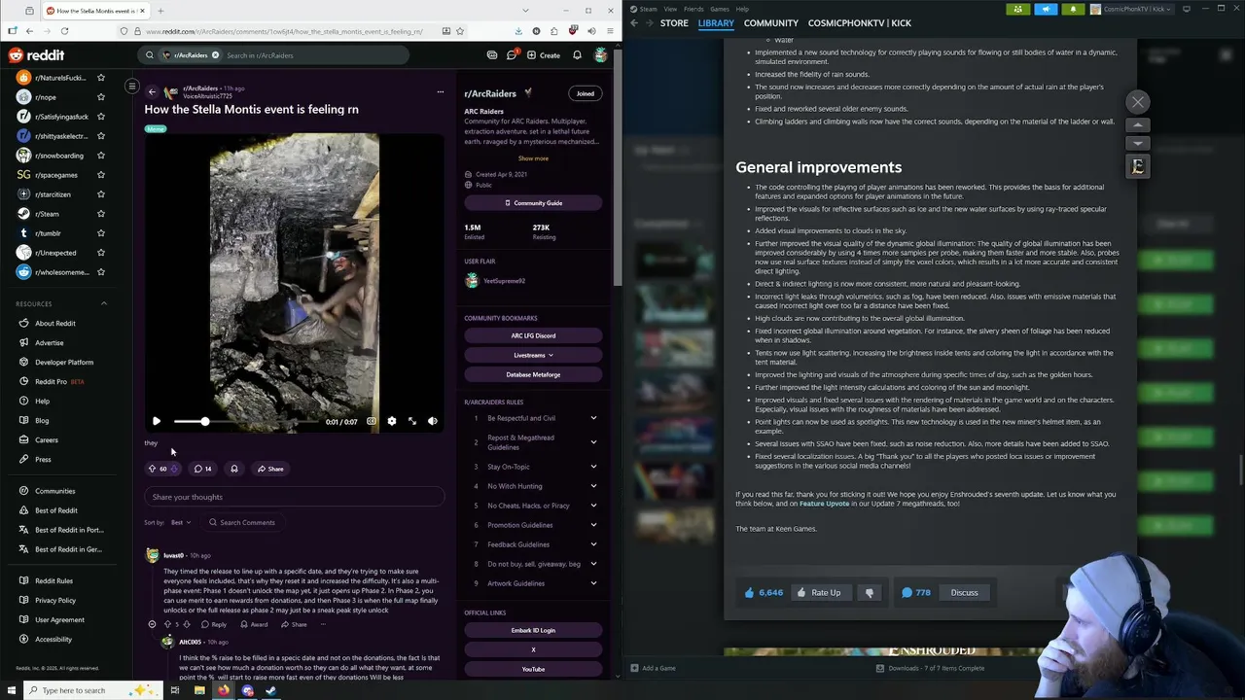This screenshot has width=1245, height=700.
Task: Go to previous Steam news item arrow
Action: (x=1138, y=125)
